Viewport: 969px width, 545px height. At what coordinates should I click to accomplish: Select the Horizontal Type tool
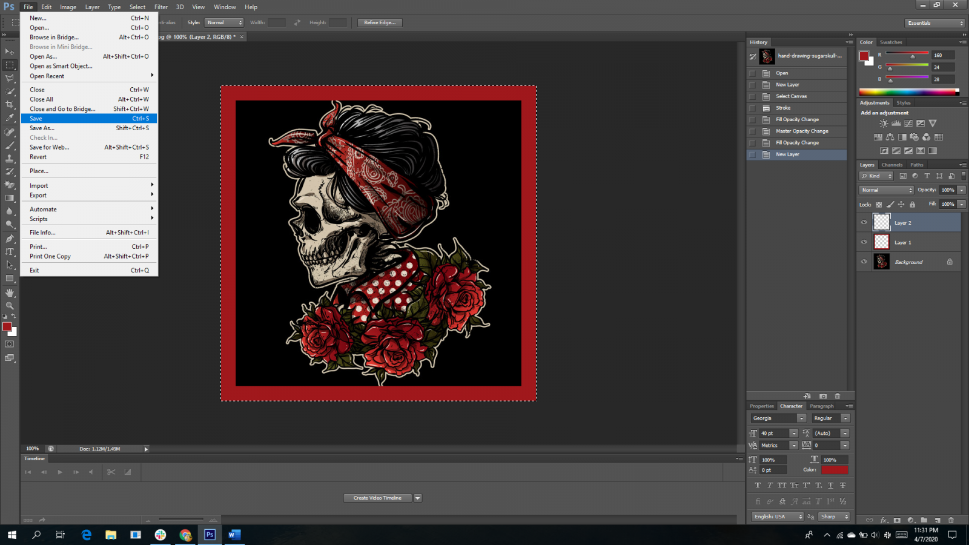coord(10,252)
